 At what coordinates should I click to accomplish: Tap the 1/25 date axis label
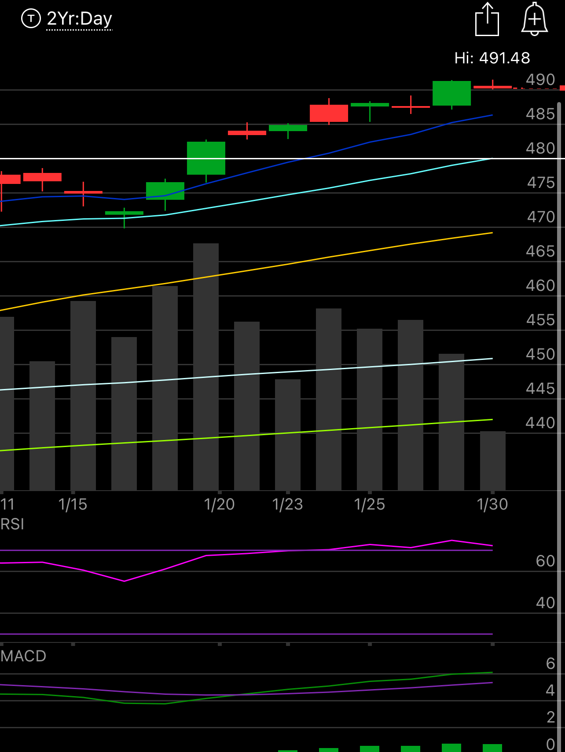coord(369,504)
